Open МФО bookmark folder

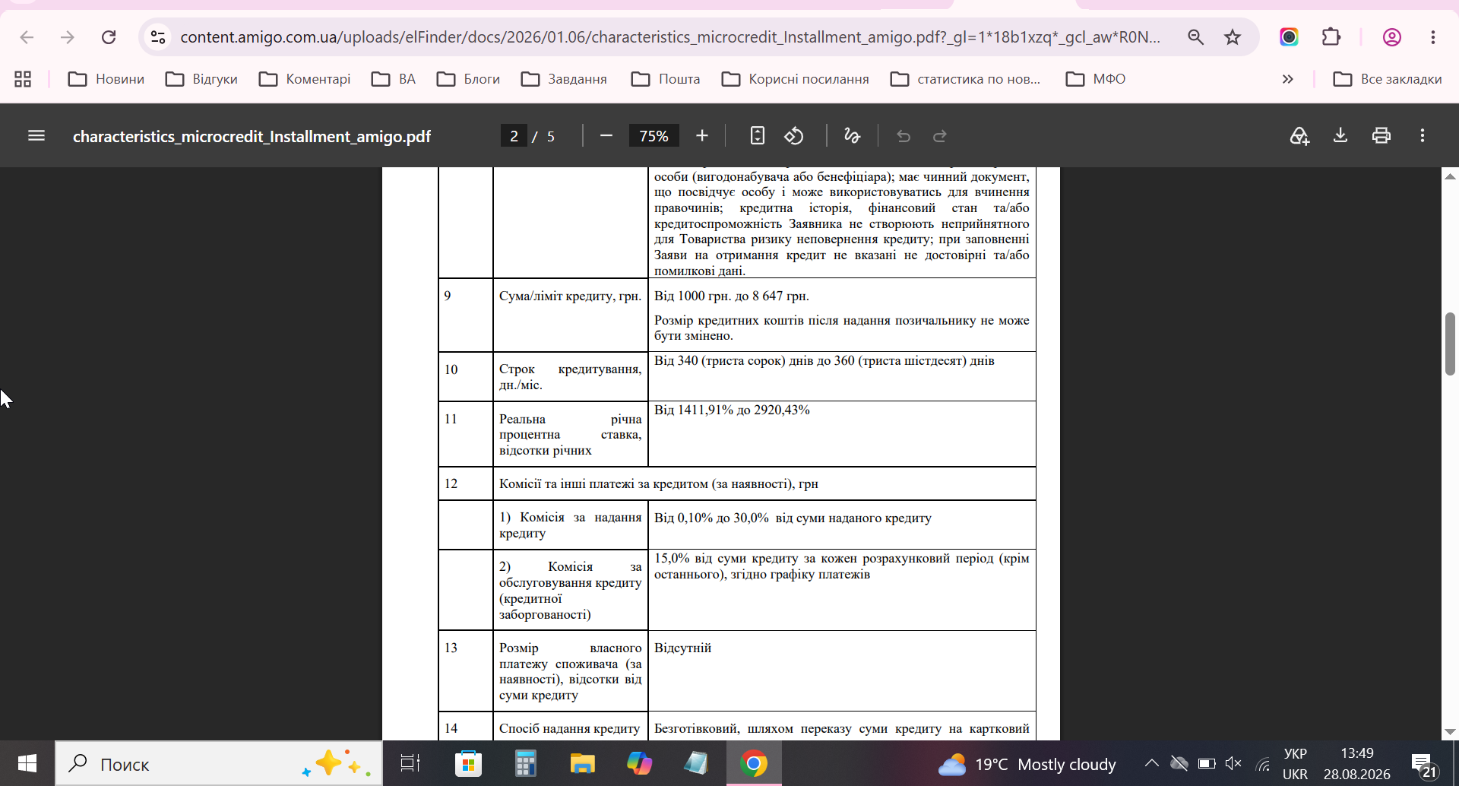tap(1096, 79)
